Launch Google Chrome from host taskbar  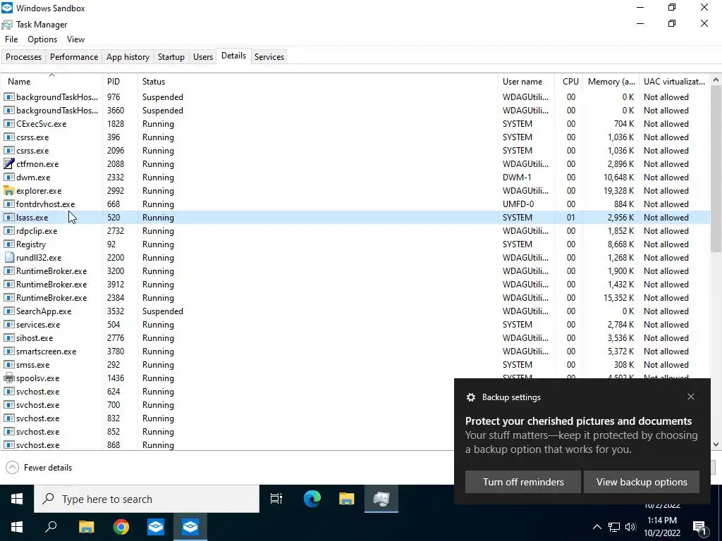tap(121, 527)
